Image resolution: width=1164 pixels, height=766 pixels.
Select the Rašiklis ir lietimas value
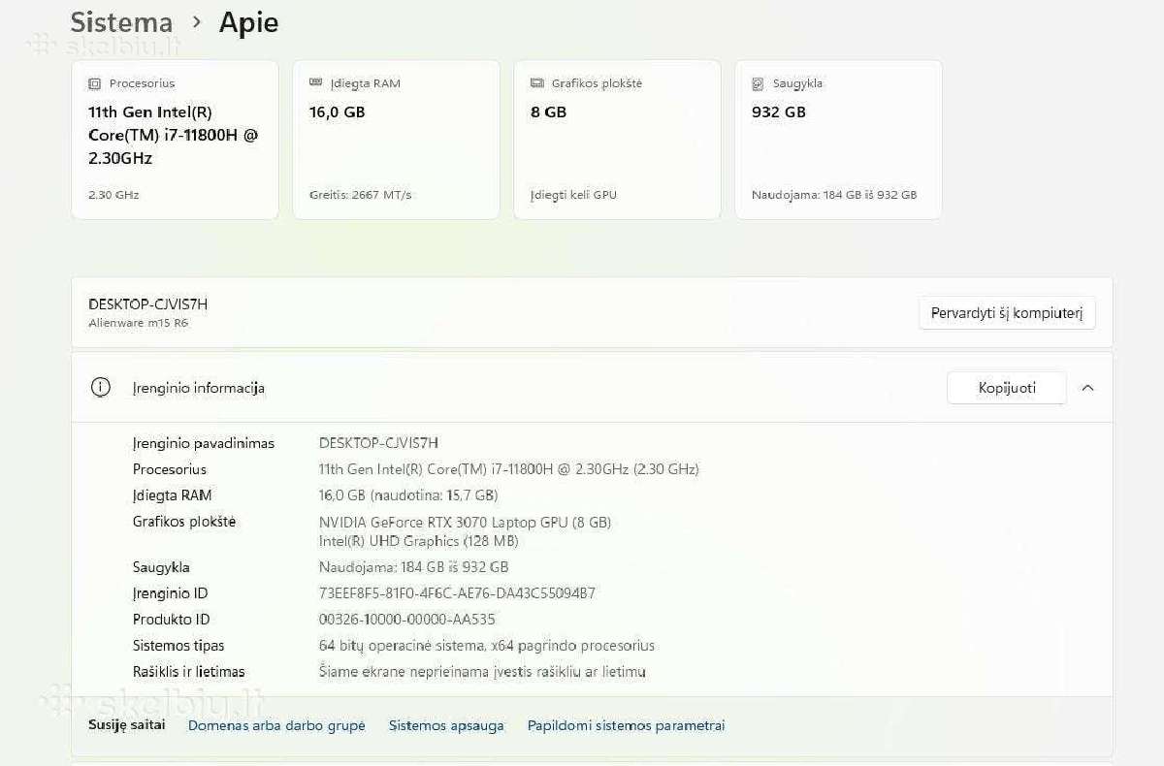coord(482,672)
